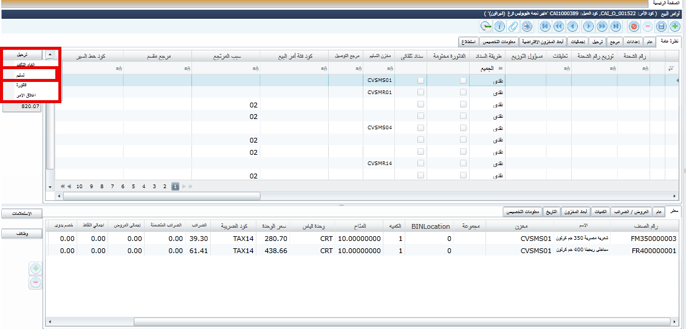Open attachments with the paperclip icon

coord(513,26)
